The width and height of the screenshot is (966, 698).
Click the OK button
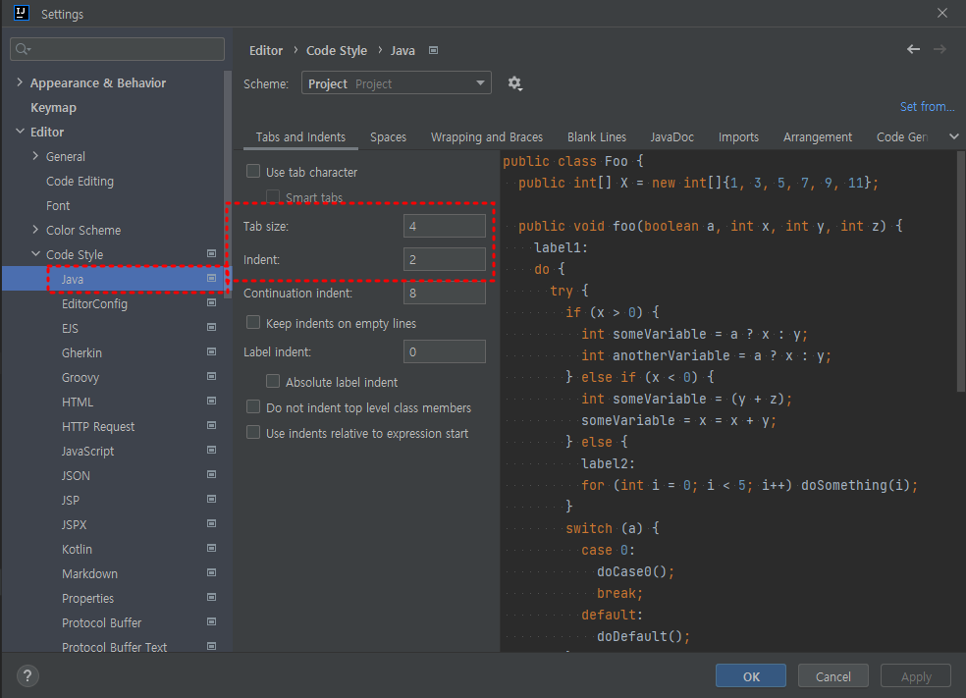[751, 675]
